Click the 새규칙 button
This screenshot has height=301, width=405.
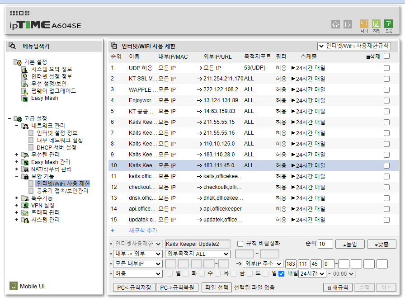pyautogui.click(x=338, y=287)
